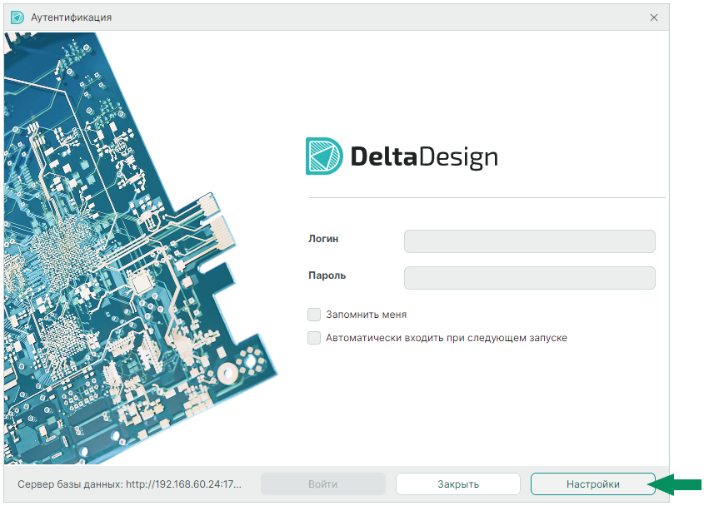Screen dimensions: 704x506
Task: Click the teal DeltaDesign logo emblem
Action: pos(324,156)
